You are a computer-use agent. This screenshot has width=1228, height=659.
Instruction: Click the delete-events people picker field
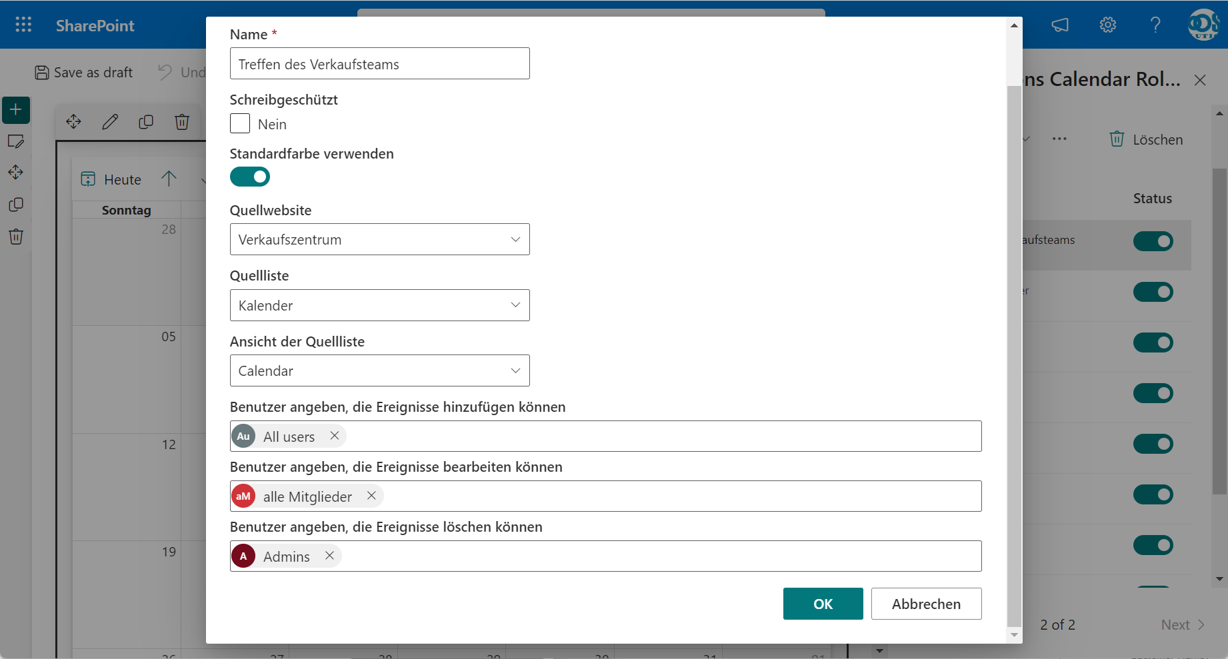605,556
